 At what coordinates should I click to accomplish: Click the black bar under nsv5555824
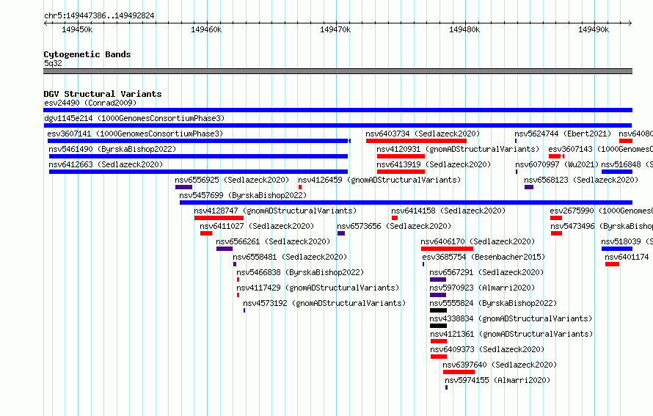pyautogui.click(x=438, y=310)
